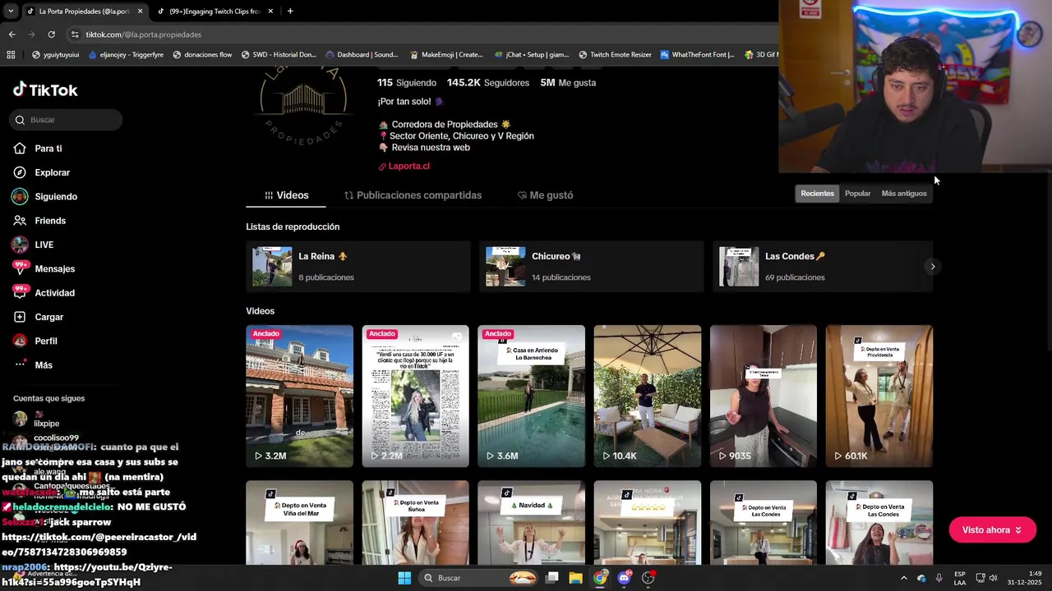Screen dimensions: 1052x591
Task: Click the Visto ahora button
Action: click(x=992, y=530)
